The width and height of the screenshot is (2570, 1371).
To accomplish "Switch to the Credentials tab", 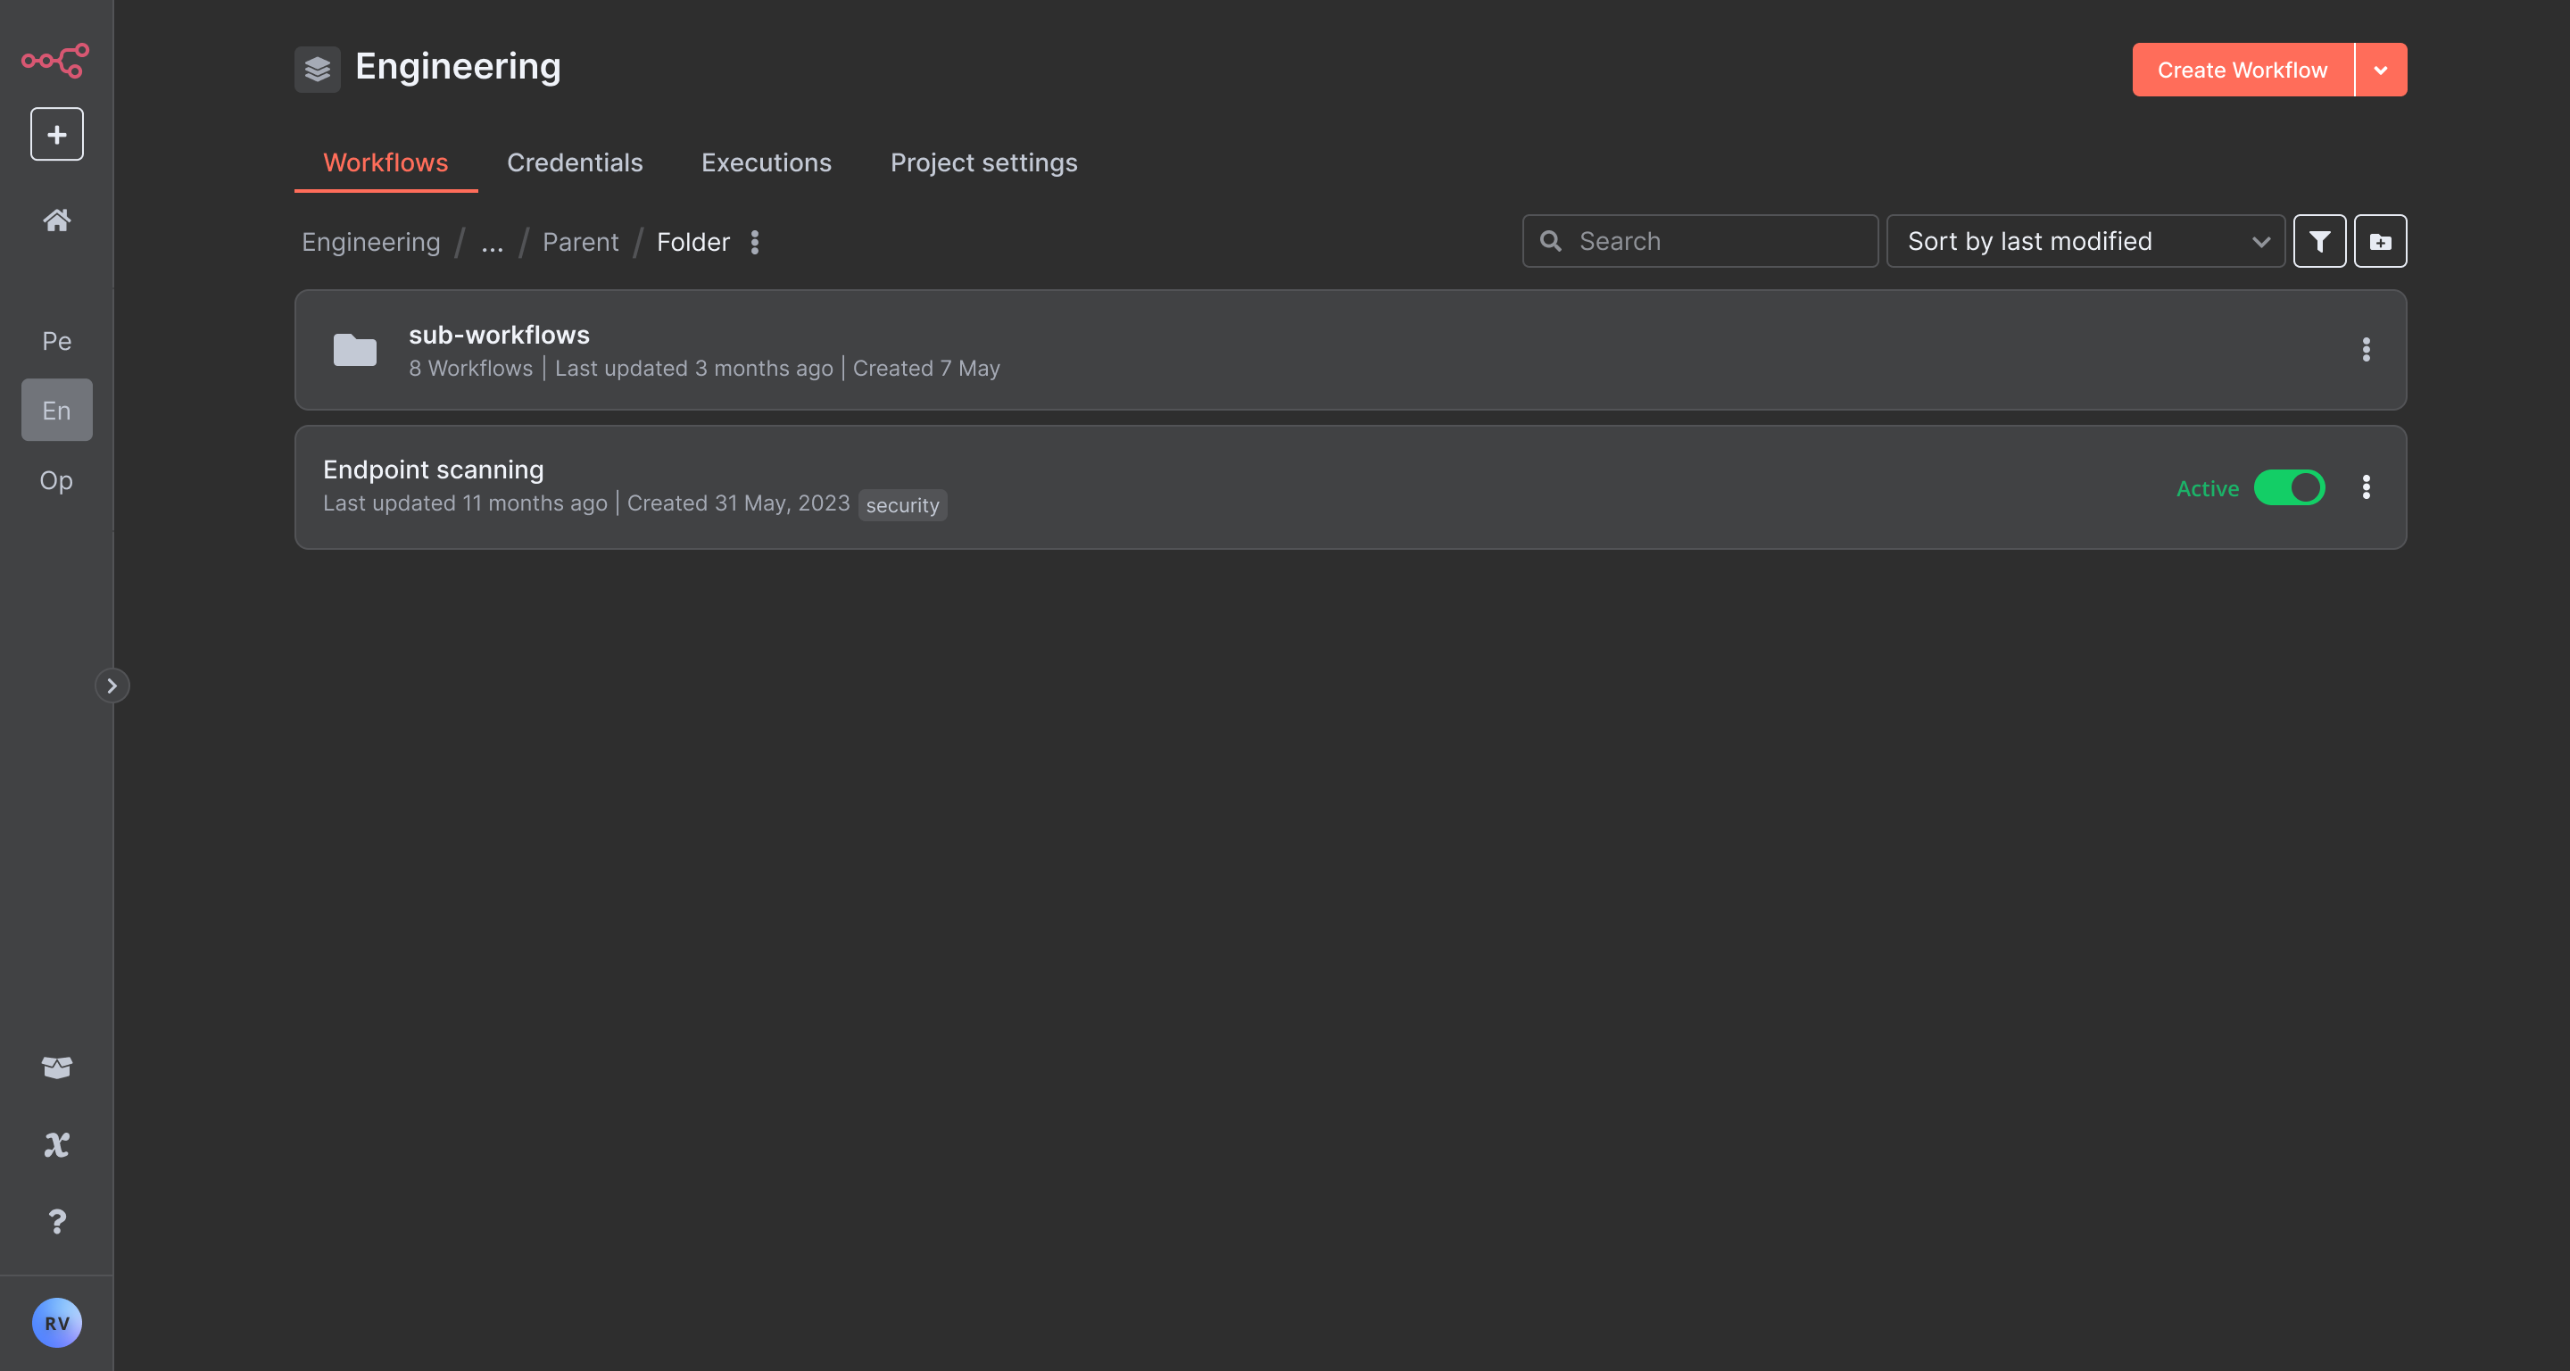I will [575, 162].
